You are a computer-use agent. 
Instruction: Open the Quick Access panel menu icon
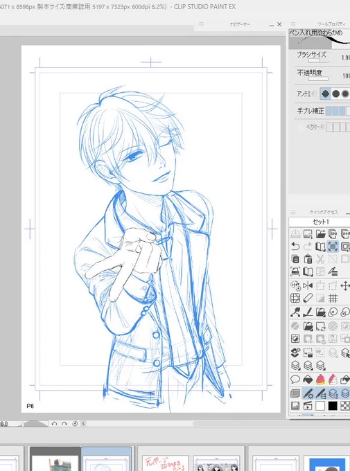pos(293,212)
